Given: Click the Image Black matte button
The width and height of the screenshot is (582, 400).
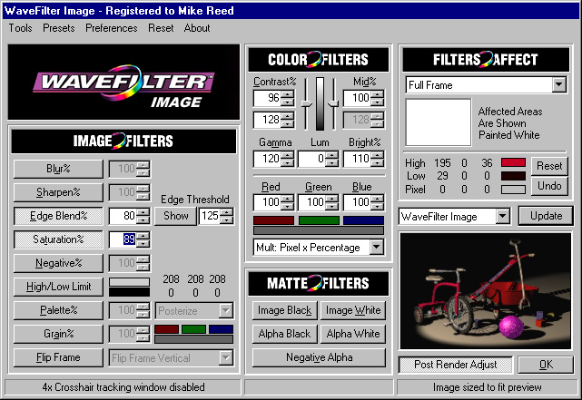Looking at the screenshot, I should [285, 310].
